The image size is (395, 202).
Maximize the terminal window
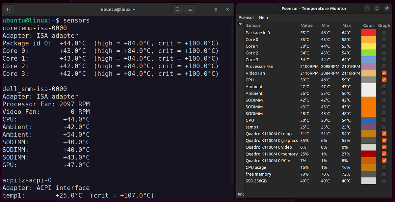point(216,9)
